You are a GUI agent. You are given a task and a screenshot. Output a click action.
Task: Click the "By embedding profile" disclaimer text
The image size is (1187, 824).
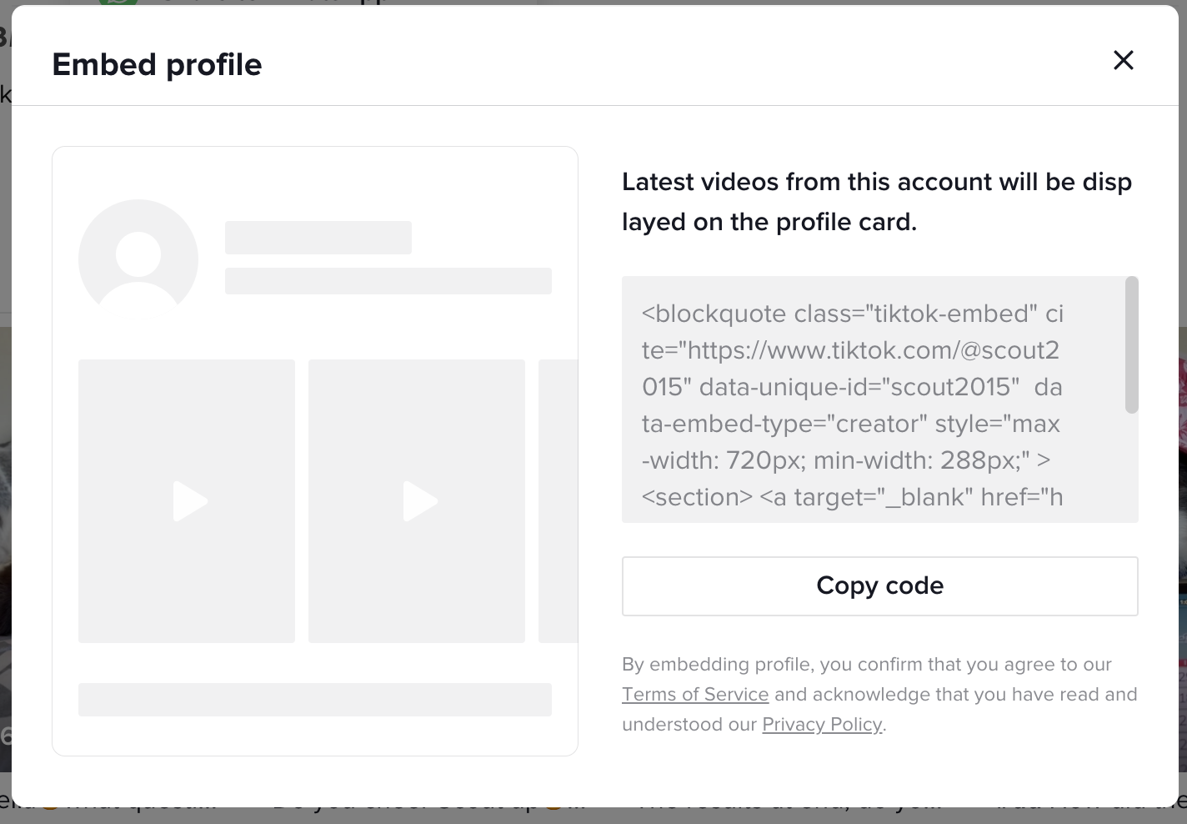866,664
